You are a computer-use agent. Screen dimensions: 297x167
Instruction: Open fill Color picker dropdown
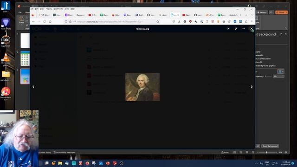click(280, 71)
